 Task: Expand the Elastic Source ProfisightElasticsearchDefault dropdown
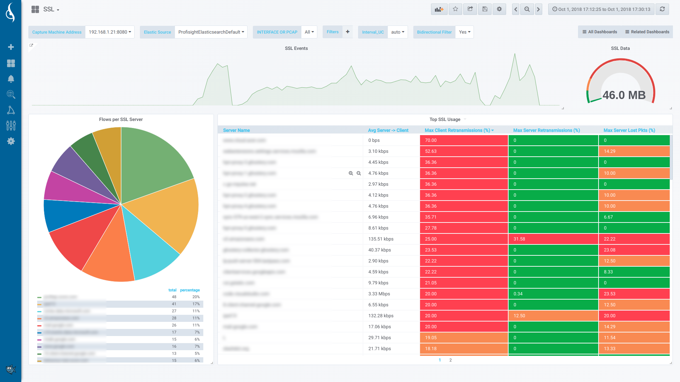point(211,32)
